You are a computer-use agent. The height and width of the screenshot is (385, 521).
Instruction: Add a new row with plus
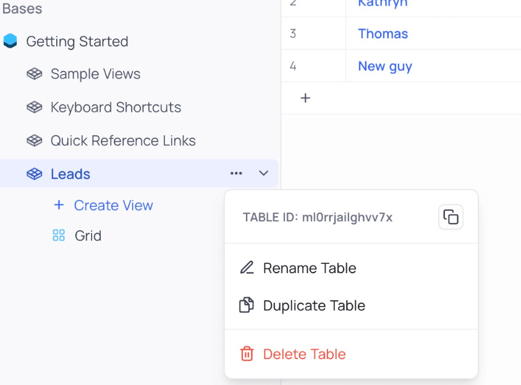click(x=305, y=98)
